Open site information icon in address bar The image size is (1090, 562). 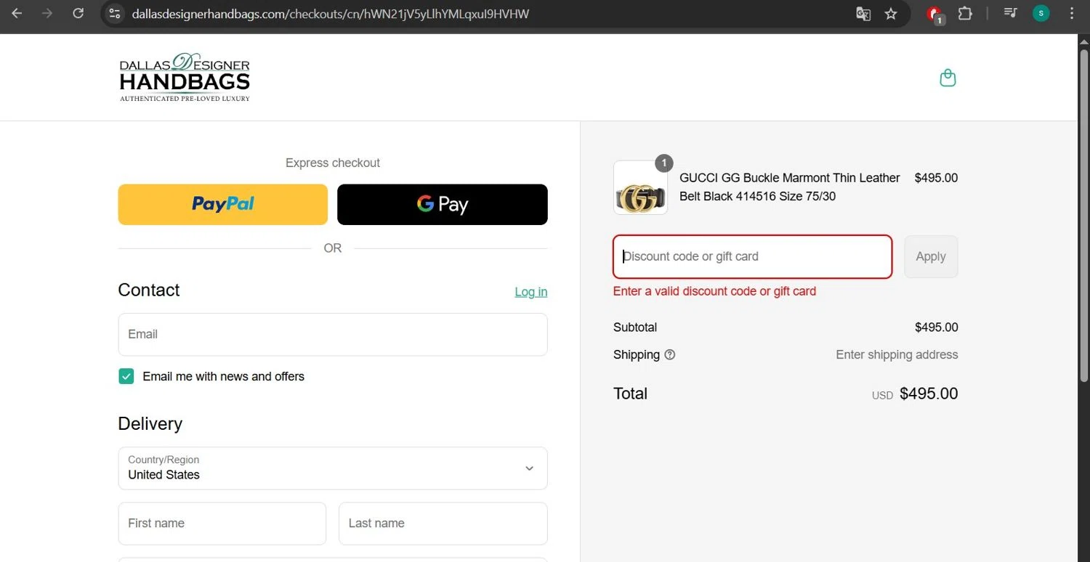tap(113, 14)
